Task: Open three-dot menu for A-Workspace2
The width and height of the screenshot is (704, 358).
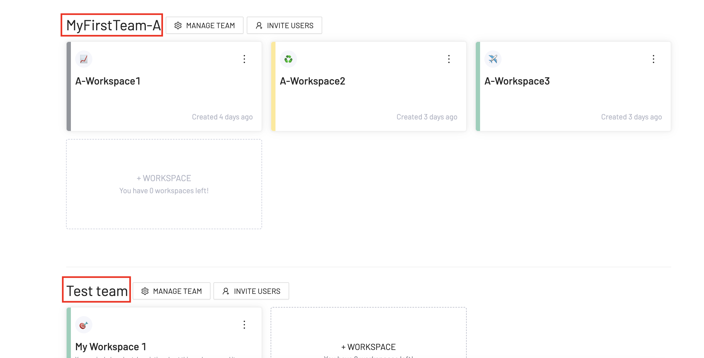Action: [449, 59]
